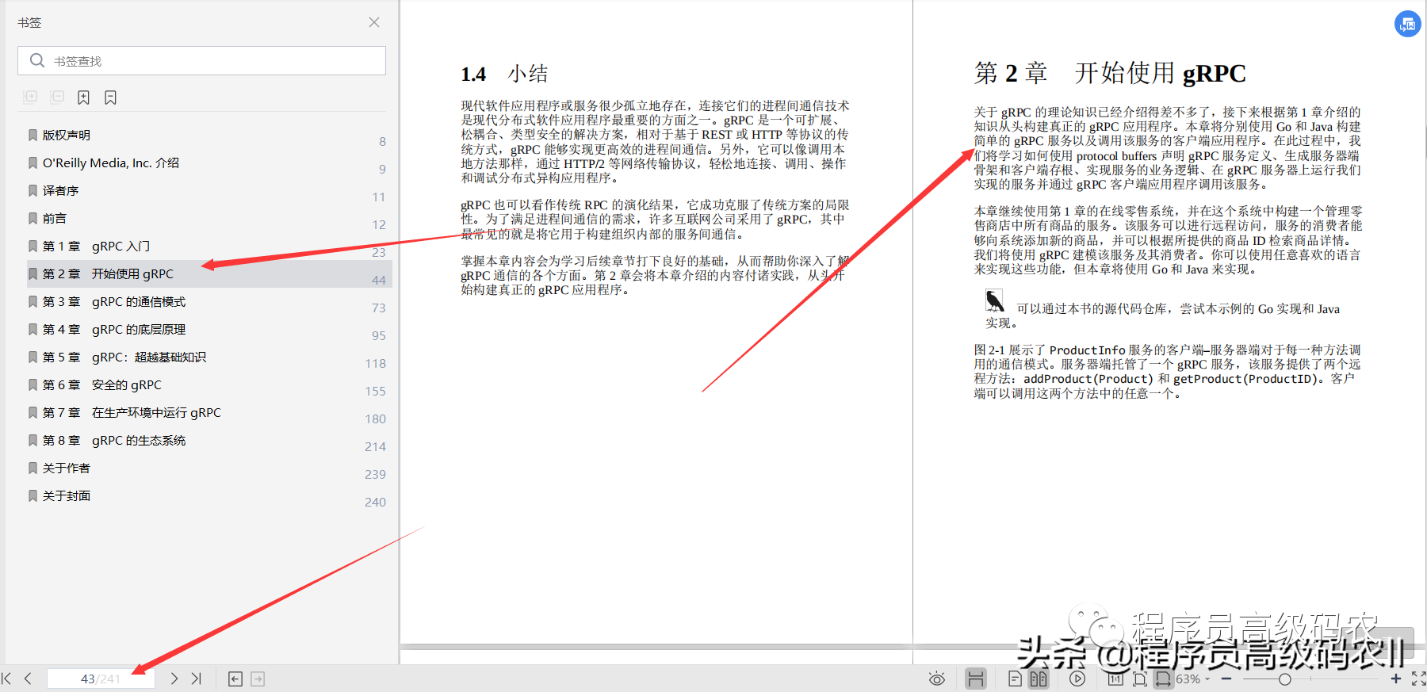Open bookmark 第 7 章 在生产环境中运行 gRPC
Screen dimensions: 1427x692
132,413
